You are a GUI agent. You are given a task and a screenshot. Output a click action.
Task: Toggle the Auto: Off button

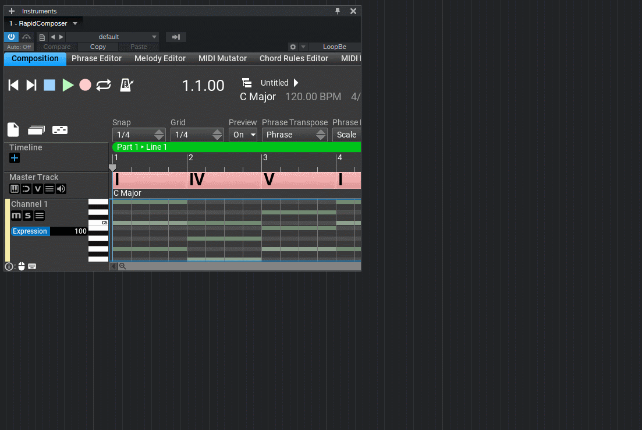click(19, 47)
